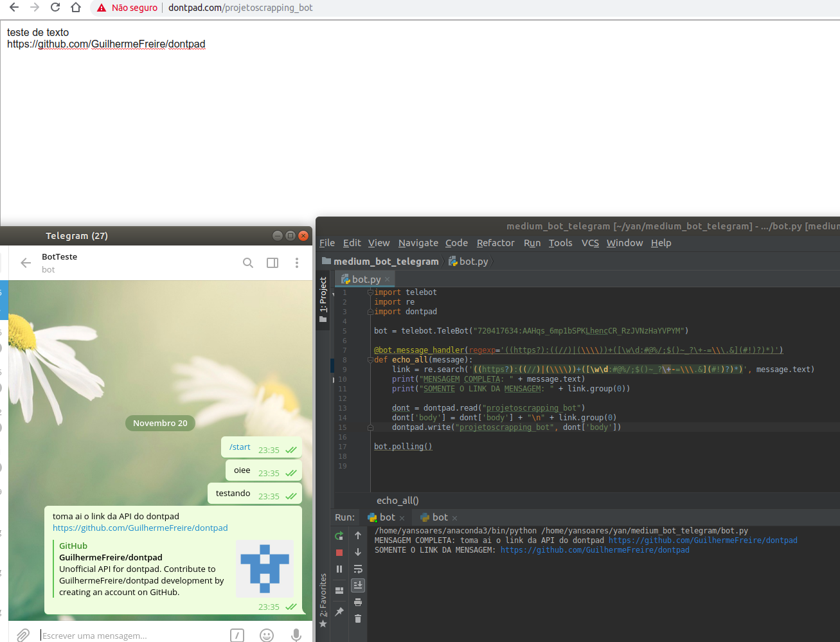The image size is (840, 642).
Task: Record a voice message in Telegram
Action: pyautogui.click(x=296, y=635)
